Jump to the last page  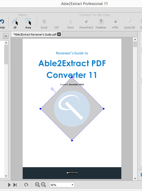point(15,185)
